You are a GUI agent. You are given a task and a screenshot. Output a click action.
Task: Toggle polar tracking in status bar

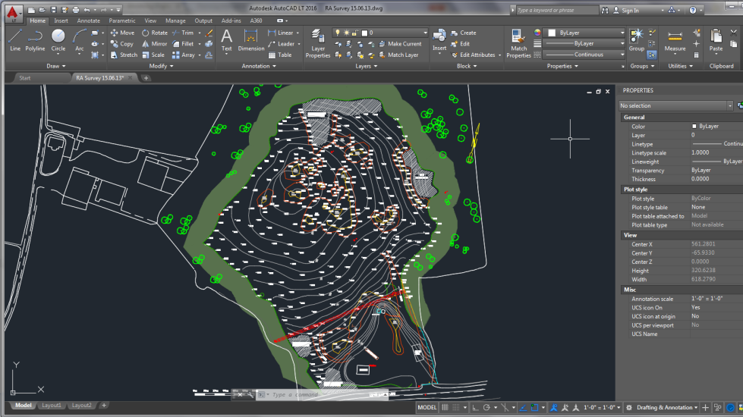tap(486, 408)
